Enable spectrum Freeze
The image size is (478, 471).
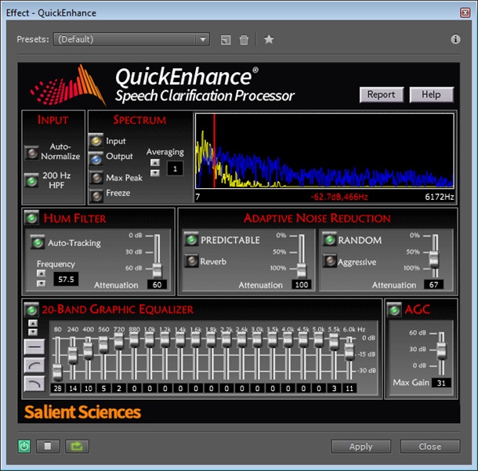pos(96,196)
